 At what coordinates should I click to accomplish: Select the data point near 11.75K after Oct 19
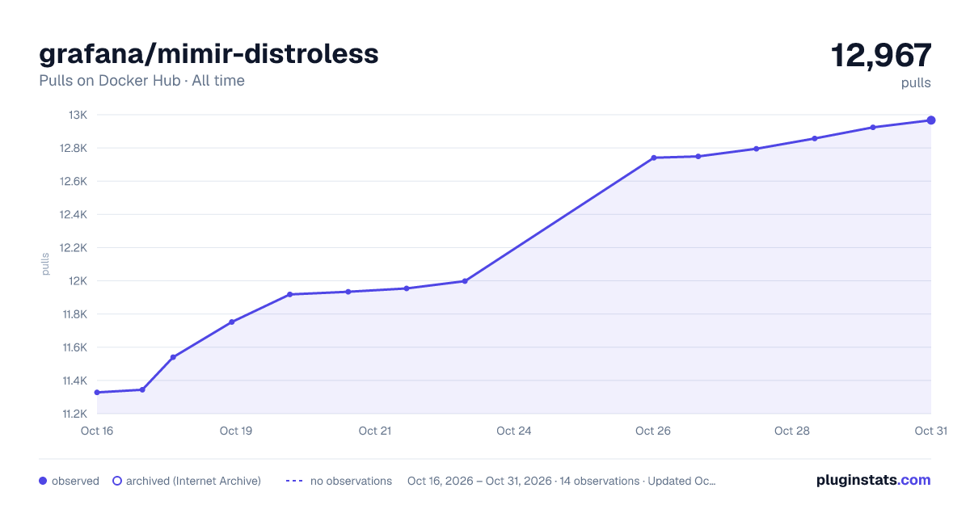click(x=232, y=322)
